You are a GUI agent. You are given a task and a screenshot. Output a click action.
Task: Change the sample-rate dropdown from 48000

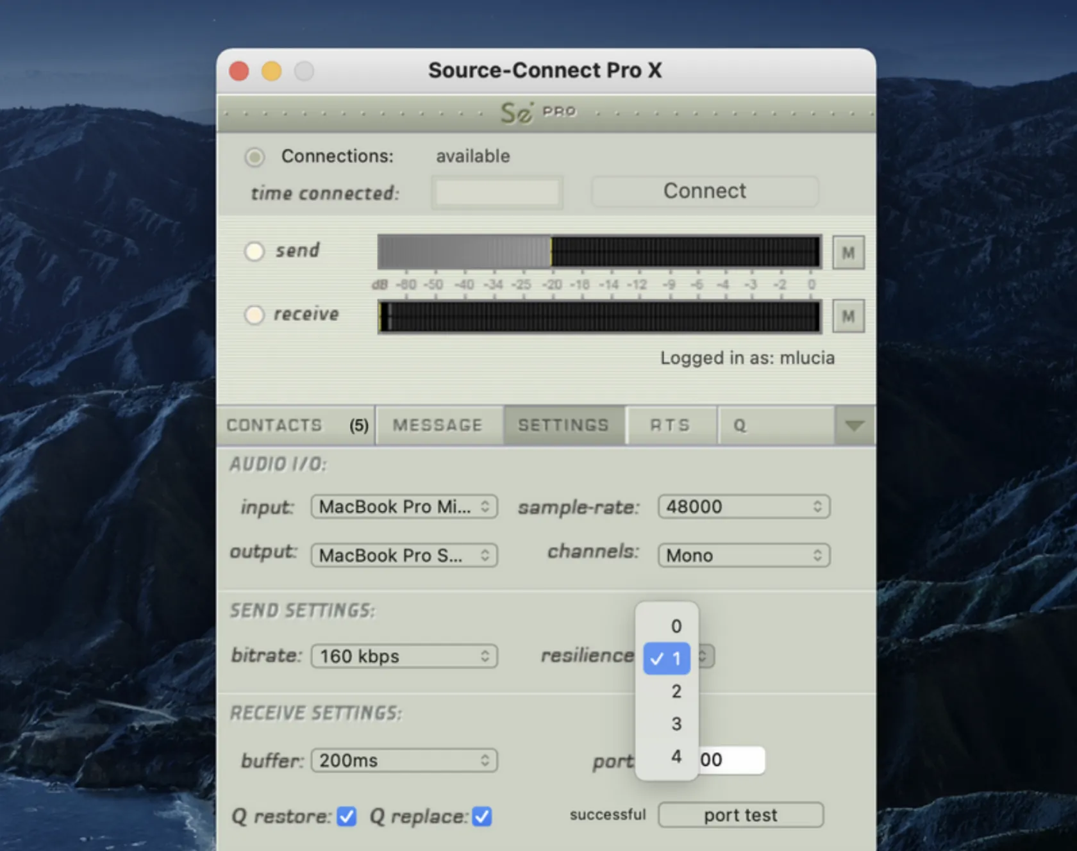click(x=744, y=507)
